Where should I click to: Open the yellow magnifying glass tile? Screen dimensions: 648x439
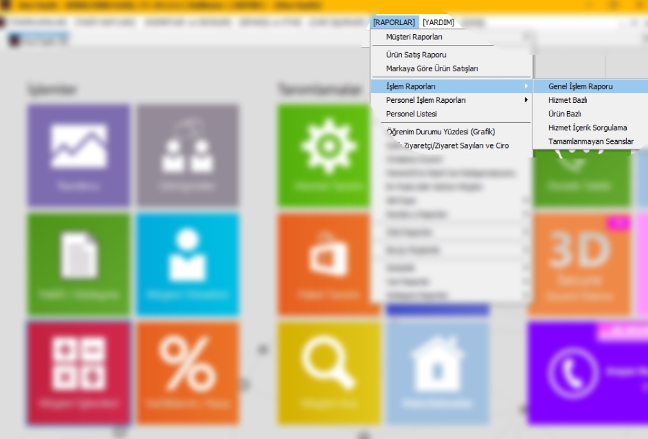click(x=328, y=373)
